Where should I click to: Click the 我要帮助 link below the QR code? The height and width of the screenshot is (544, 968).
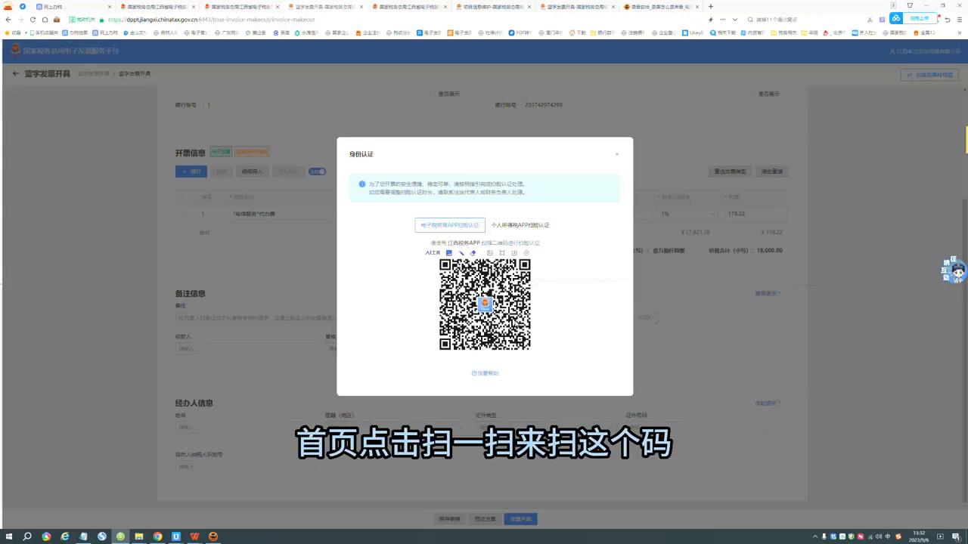(x=485, y=372)
